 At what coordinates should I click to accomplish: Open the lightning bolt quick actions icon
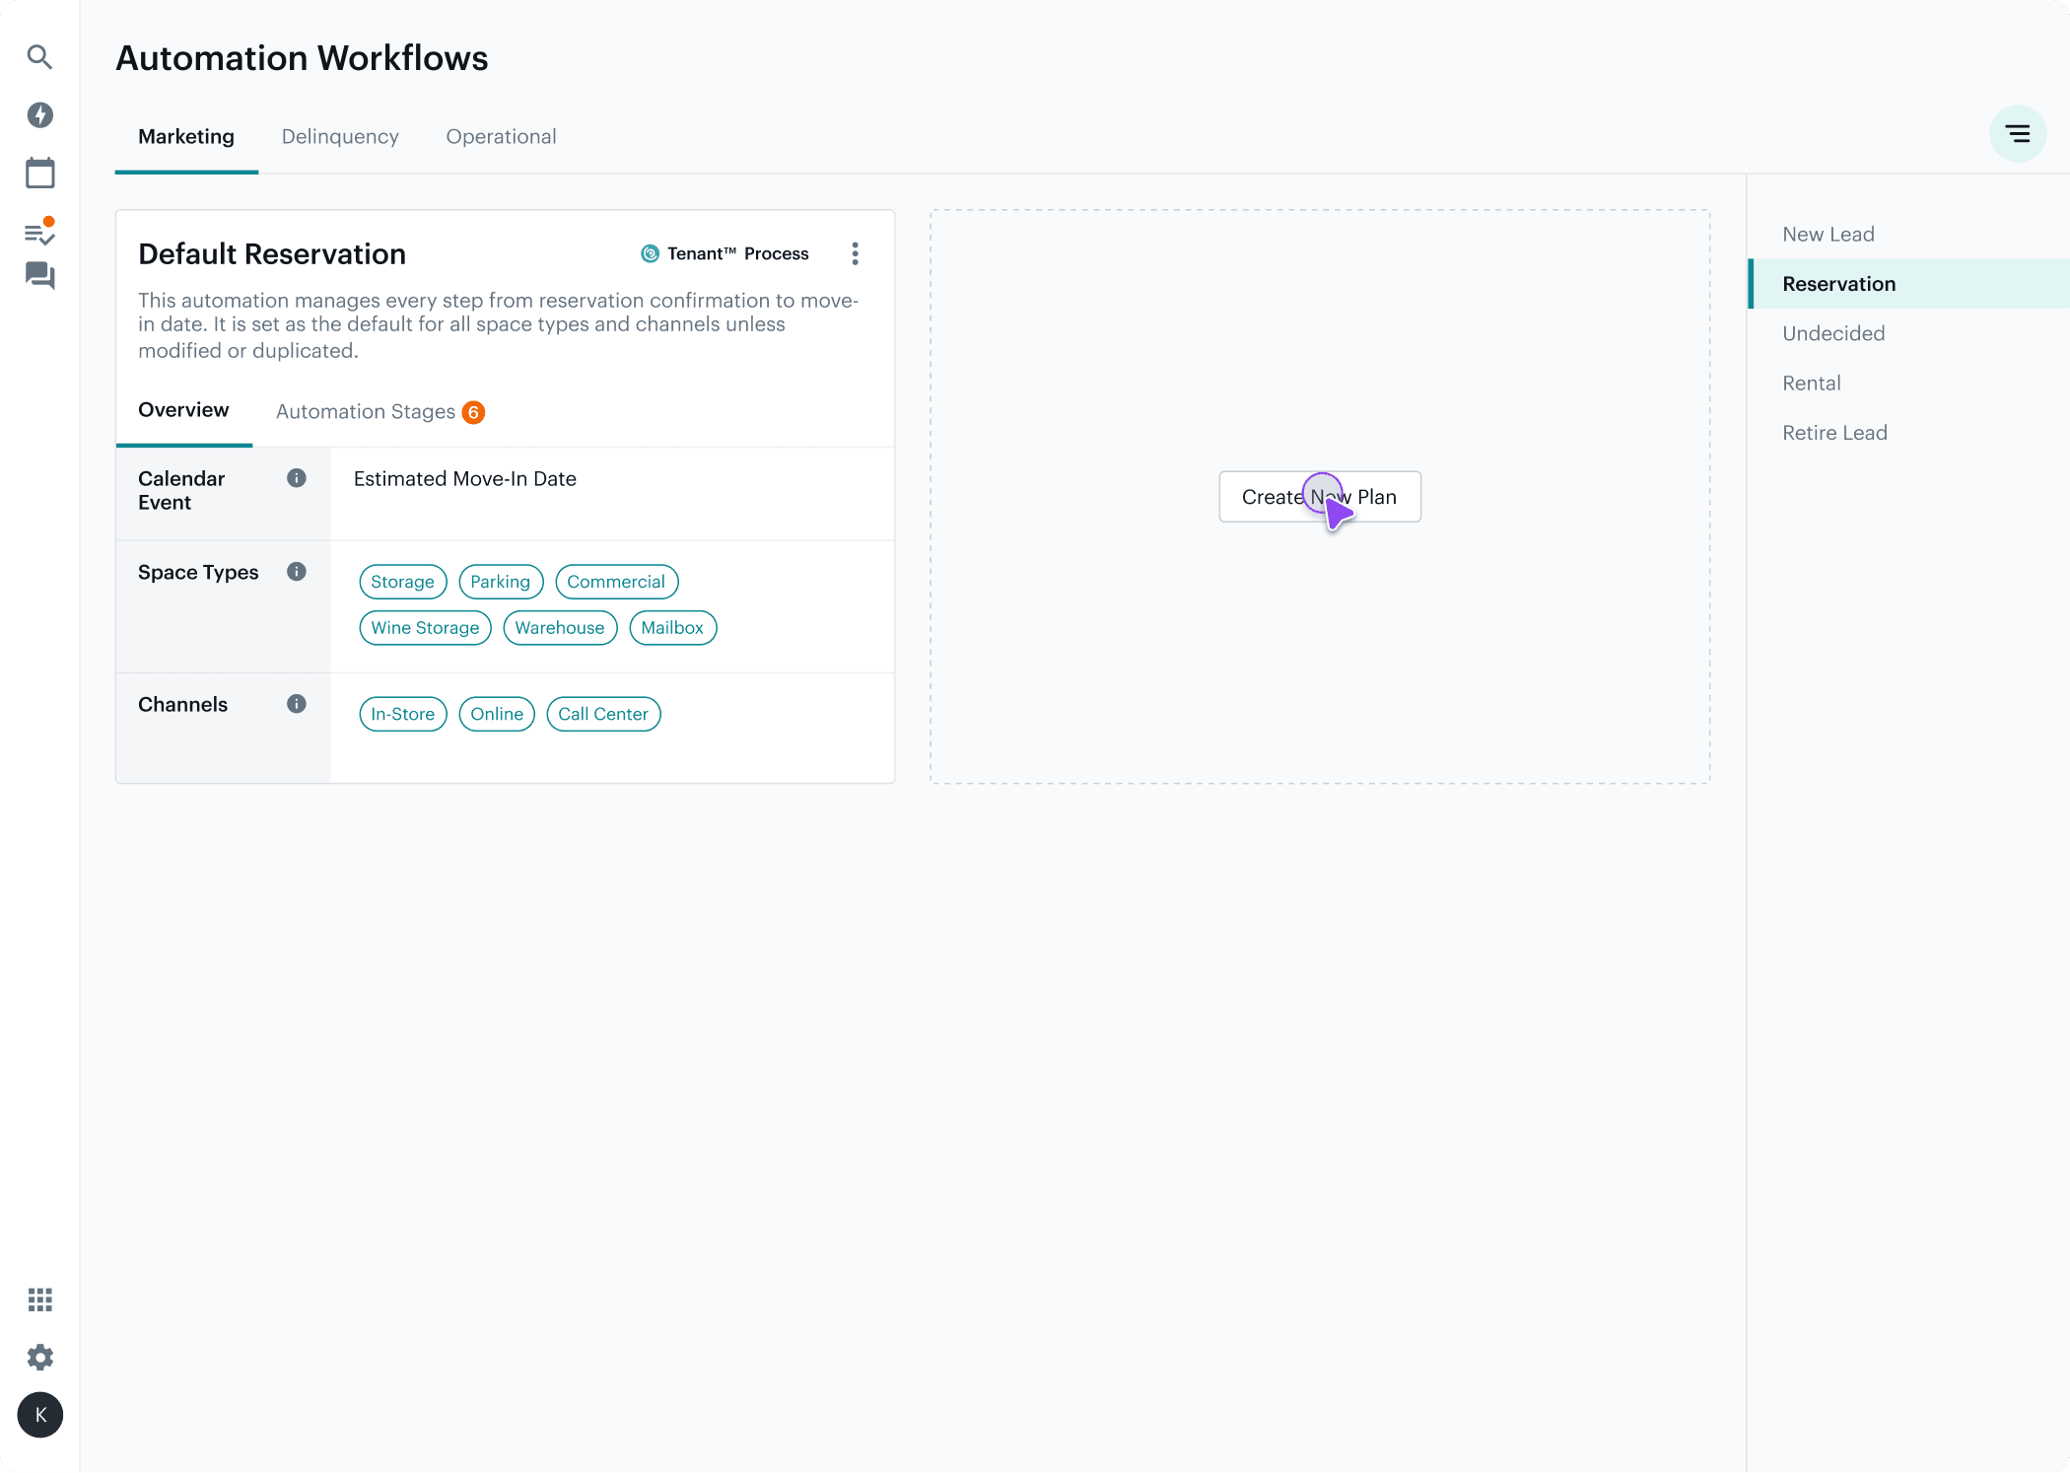coord(39,115)
